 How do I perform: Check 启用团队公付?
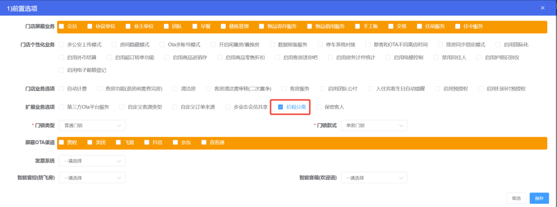(322, 88)
